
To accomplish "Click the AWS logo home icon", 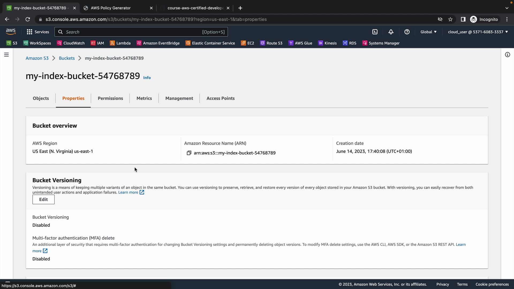I will tap(11, 32).
